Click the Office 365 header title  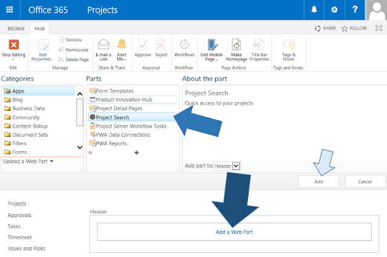(48, 10)
